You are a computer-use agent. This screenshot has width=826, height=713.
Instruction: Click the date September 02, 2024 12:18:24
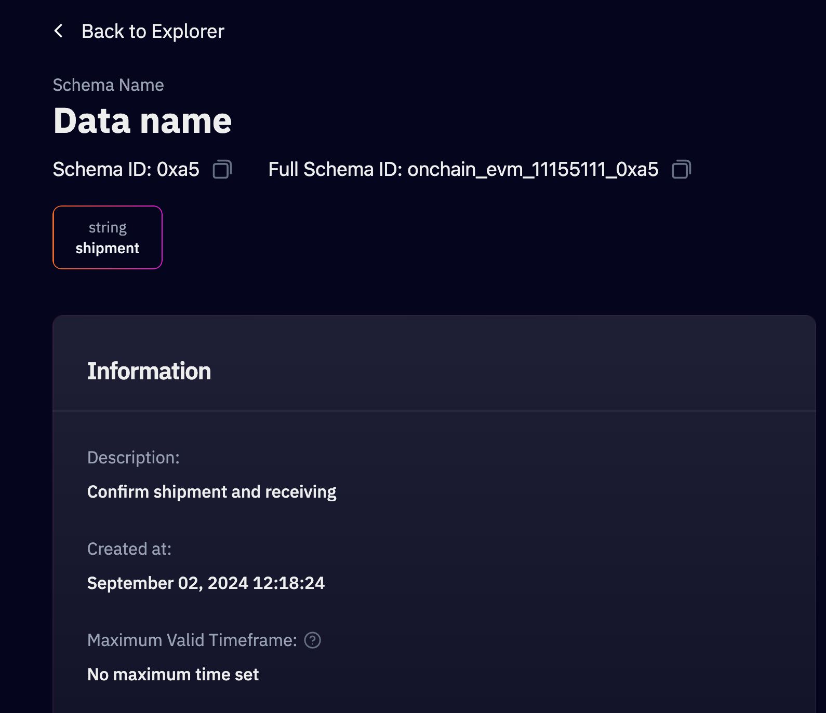(x=206, y=583)
